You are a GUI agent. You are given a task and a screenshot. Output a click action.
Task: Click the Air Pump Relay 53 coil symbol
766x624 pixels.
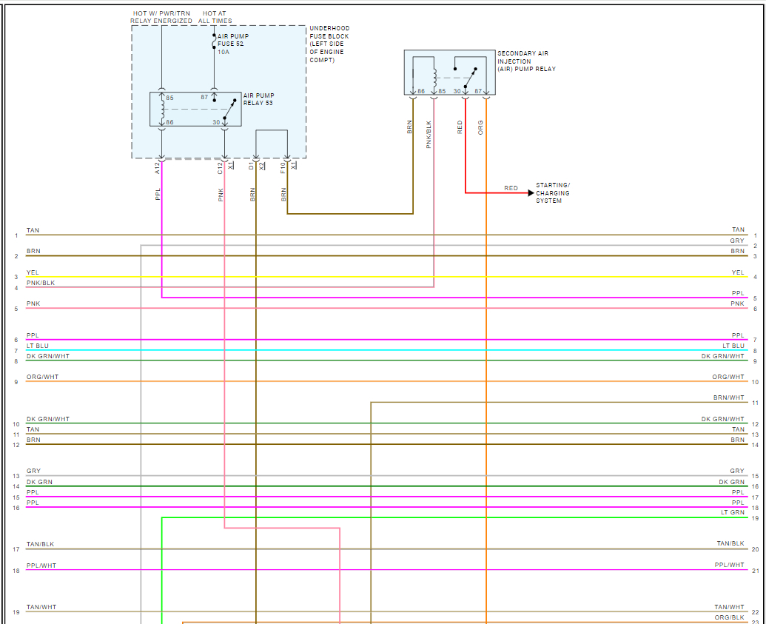click(162, 109)
